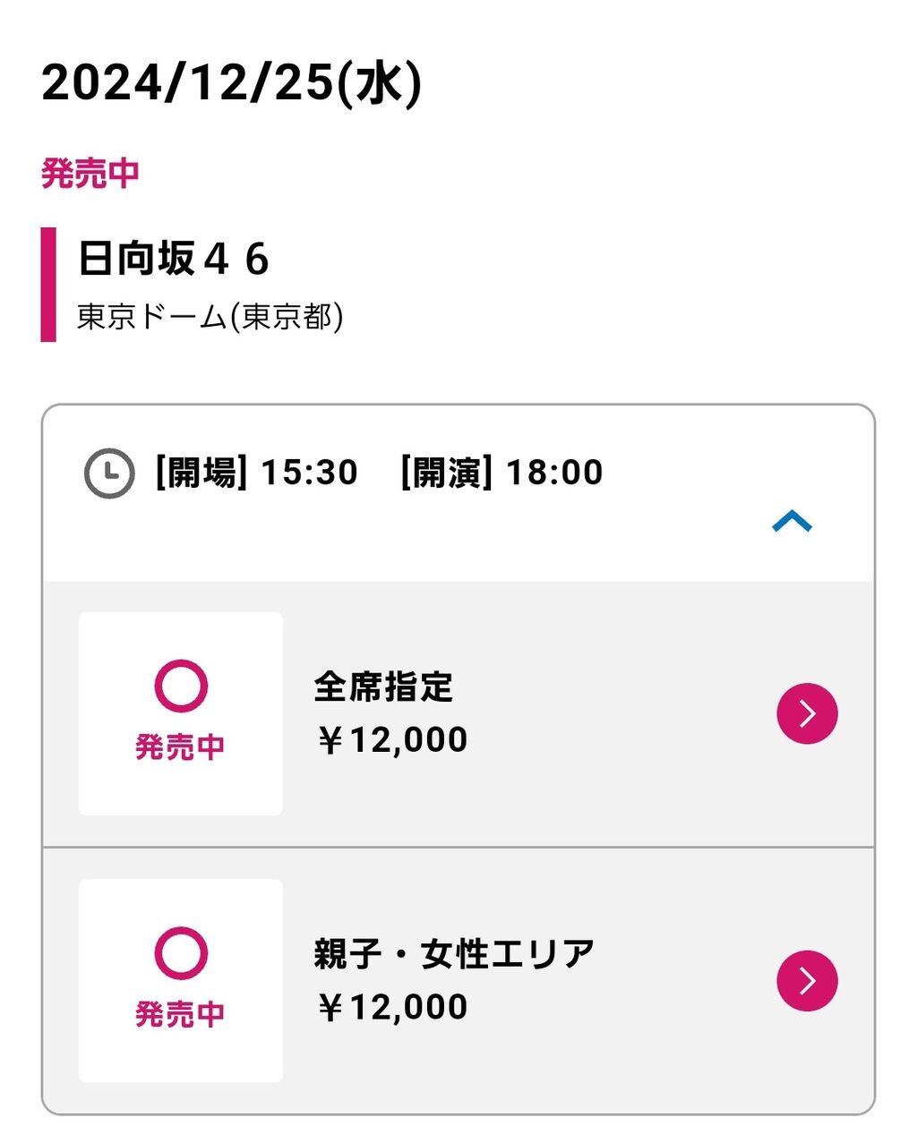Click the pink vertical bar beside 日向坂46
This screenshot has width=917, height=1143.
point(48,285)
